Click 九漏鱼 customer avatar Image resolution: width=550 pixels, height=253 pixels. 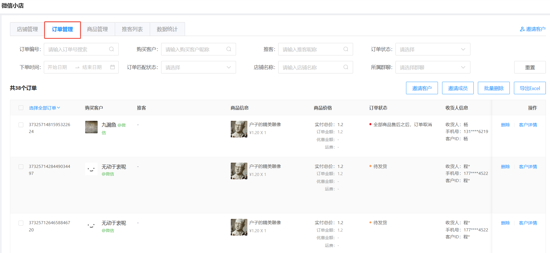(91, 127)
